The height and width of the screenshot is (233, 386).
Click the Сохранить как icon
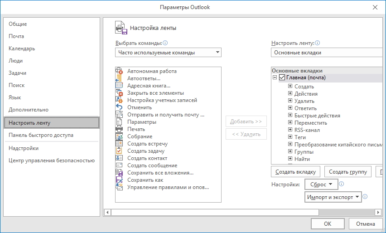(x=119, y=180)
